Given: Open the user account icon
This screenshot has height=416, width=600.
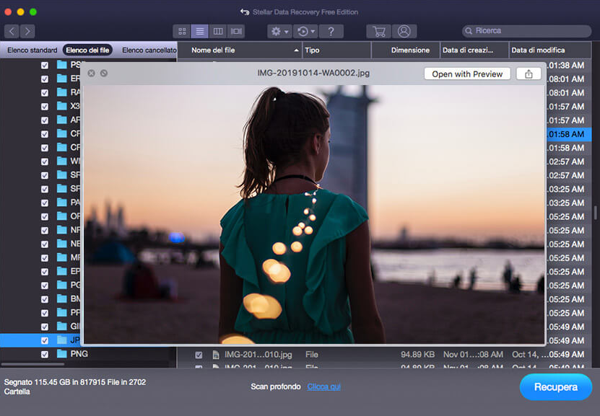Looking at the screenshot, I should pos(404,31).
